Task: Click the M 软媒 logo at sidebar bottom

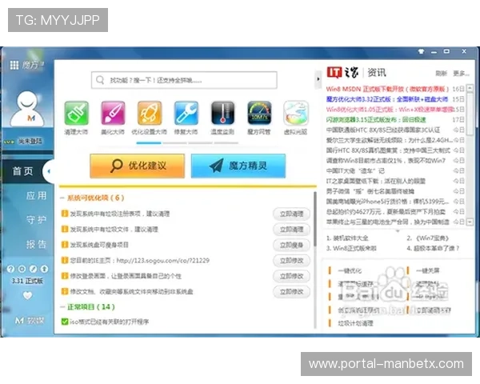Action: (30, 320)
